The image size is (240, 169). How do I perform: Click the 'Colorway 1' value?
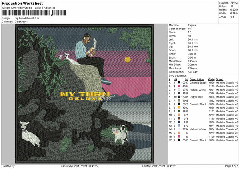[21, 22]
